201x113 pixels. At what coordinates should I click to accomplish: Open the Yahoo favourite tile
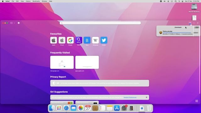(x=79, y=40)
